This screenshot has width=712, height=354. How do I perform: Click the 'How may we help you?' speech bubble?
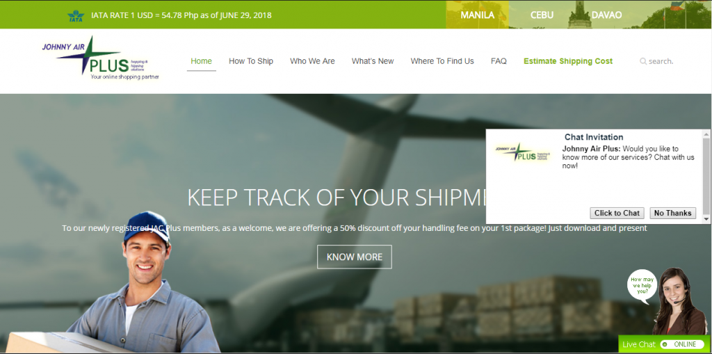point(642,285)
